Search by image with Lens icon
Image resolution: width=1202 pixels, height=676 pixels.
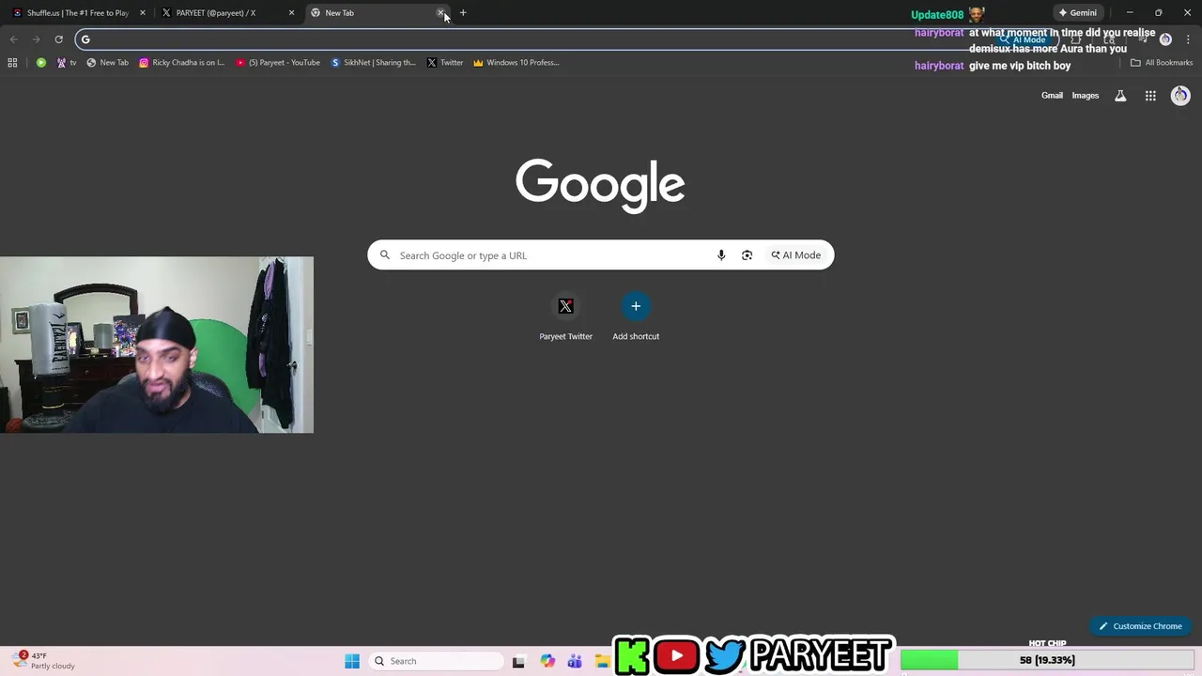[747, 255]
